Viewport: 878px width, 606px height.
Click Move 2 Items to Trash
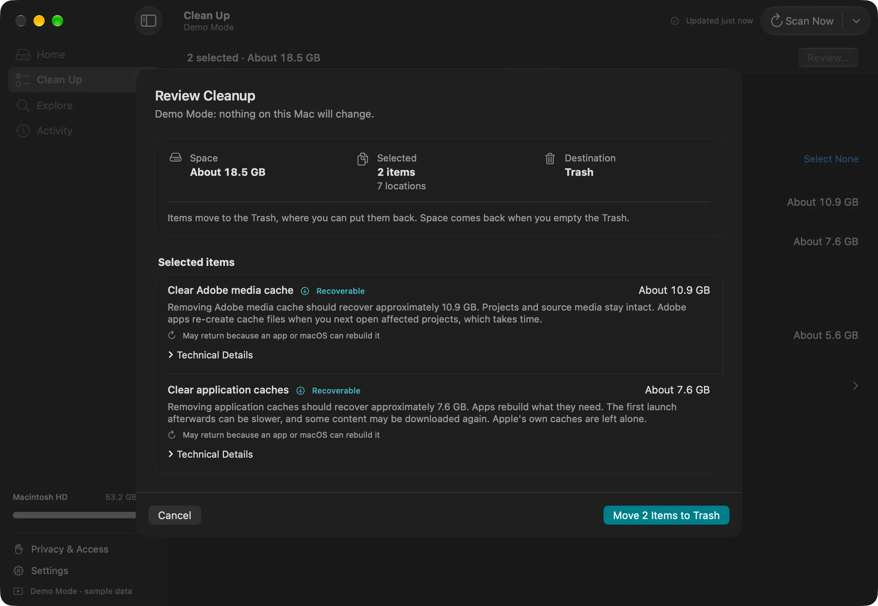(666, 515)
